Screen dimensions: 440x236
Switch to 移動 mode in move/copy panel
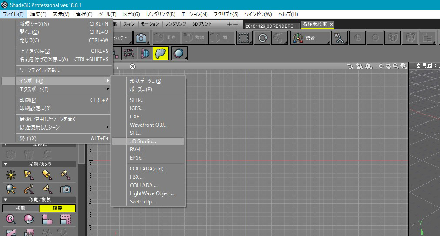click(20, 208)
